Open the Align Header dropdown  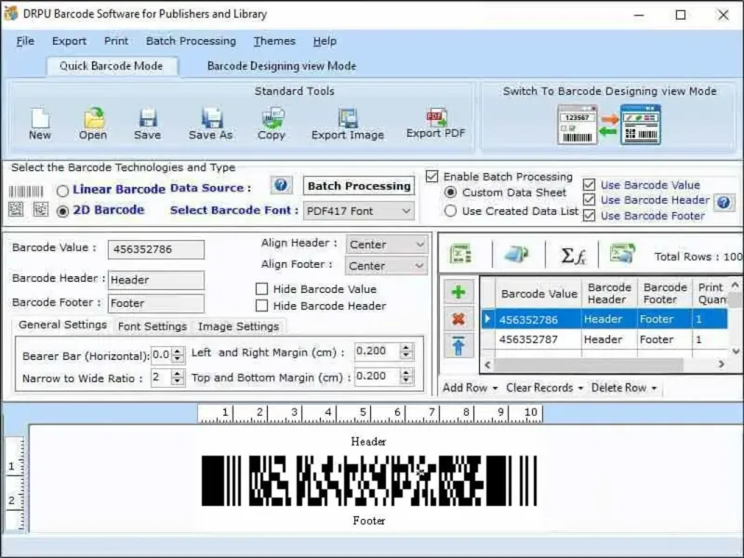tap(387, 245)
